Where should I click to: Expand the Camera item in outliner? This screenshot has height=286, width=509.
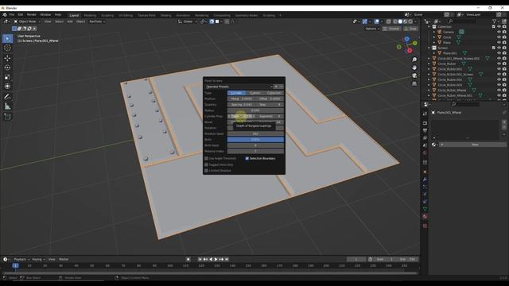pos(434,32)
